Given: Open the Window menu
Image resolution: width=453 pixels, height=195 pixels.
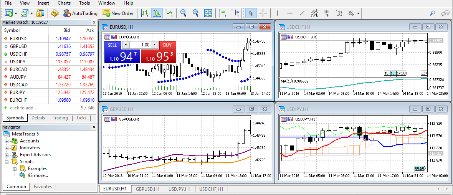Looking at the screenshot, I should [x=107, y=3].
